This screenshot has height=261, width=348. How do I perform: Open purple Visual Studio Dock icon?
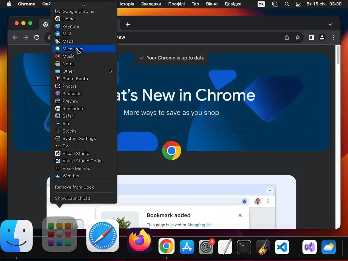pyautogui.click(x=310, y=247)
